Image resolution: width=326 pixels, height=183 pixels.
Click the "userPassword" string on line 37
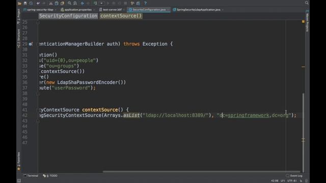pos(71,88)
